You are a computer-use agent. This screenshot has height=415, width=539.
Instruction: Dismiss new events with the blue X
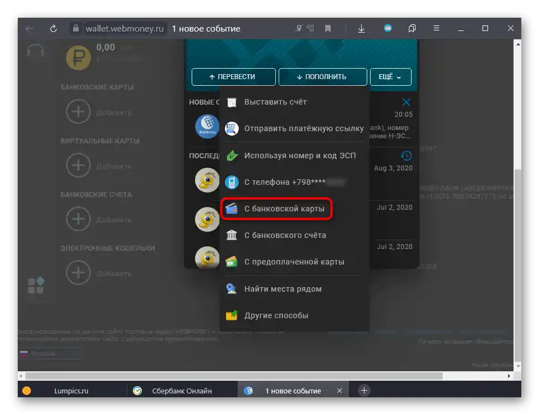[406, 102]
